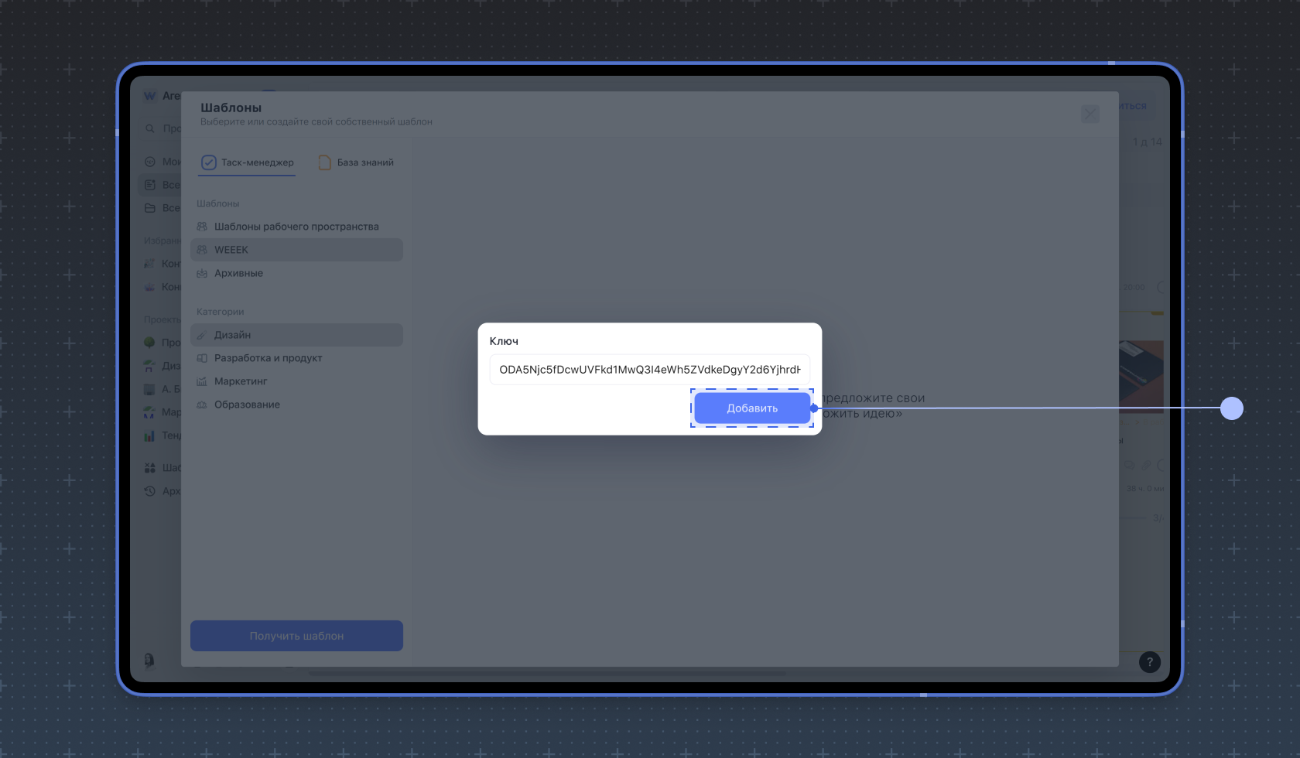Select Шаблоны рабочего пространства in list
Image resolution: width=1300 pixels, height=758 pixels.
pos(296,227)
